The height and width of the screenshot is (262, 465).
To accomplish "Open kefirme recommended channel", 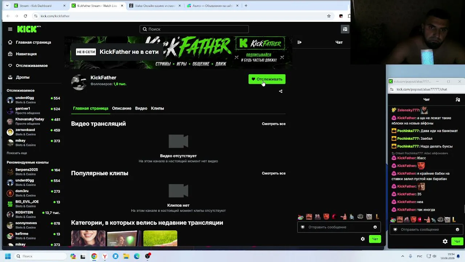I will [x=33, y=236].
